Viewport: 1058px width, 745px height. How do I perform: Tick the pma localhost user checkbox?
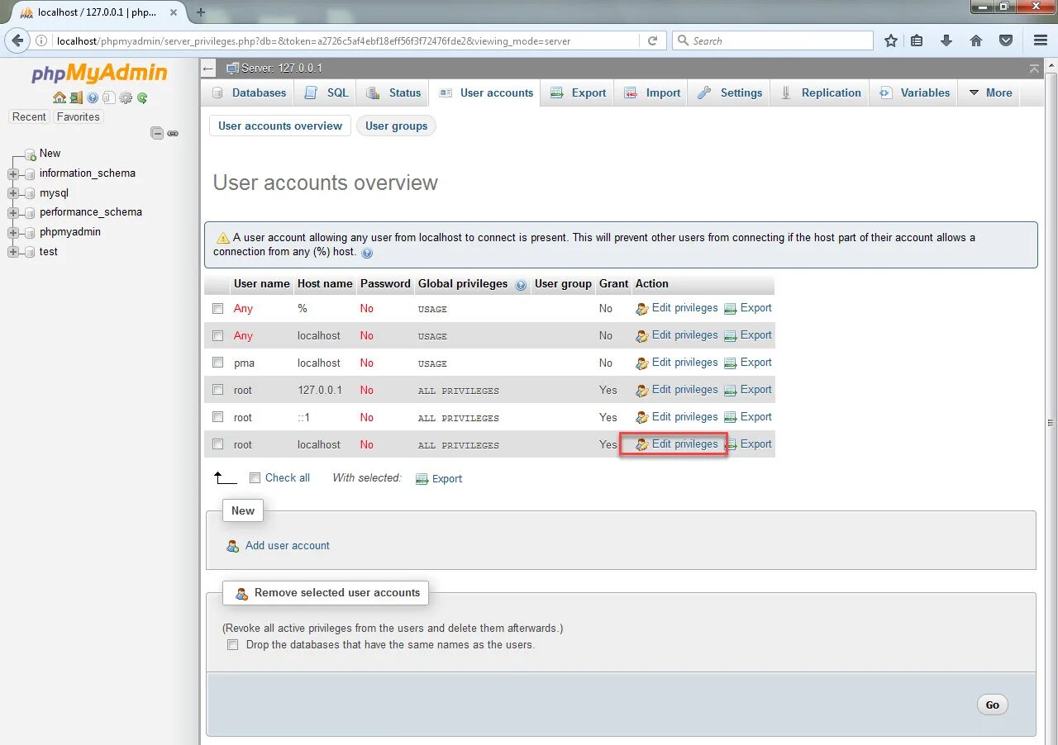(218, 362)
